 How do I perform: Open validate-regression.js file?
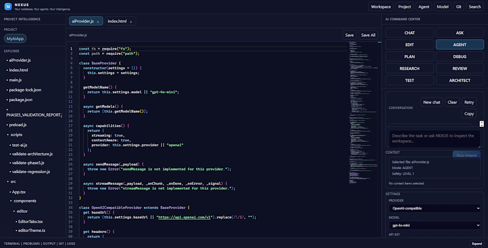(31, 172)
